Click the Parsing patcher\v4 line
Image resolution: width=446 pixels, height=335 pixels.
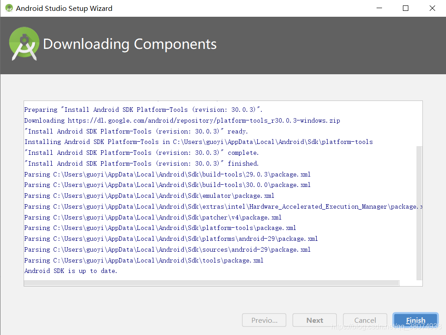point(153,217)
